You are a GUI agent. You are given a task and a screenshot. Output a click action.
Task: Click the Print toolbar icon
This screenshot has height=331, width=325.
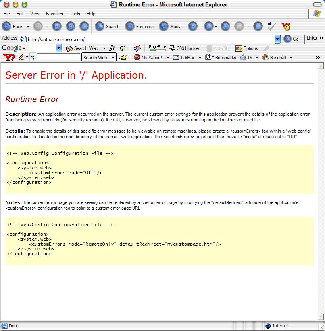[x=225, y=27]
